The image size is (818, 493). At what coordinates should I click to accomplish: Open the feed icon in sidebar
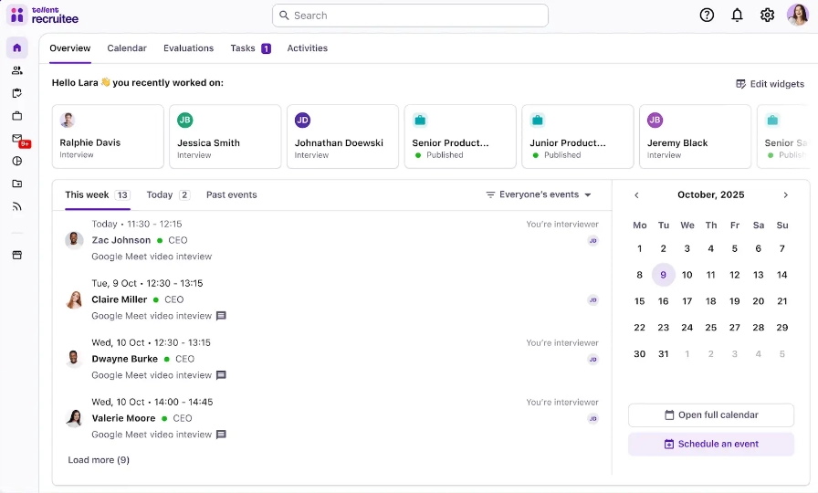(x=17, y=206)
